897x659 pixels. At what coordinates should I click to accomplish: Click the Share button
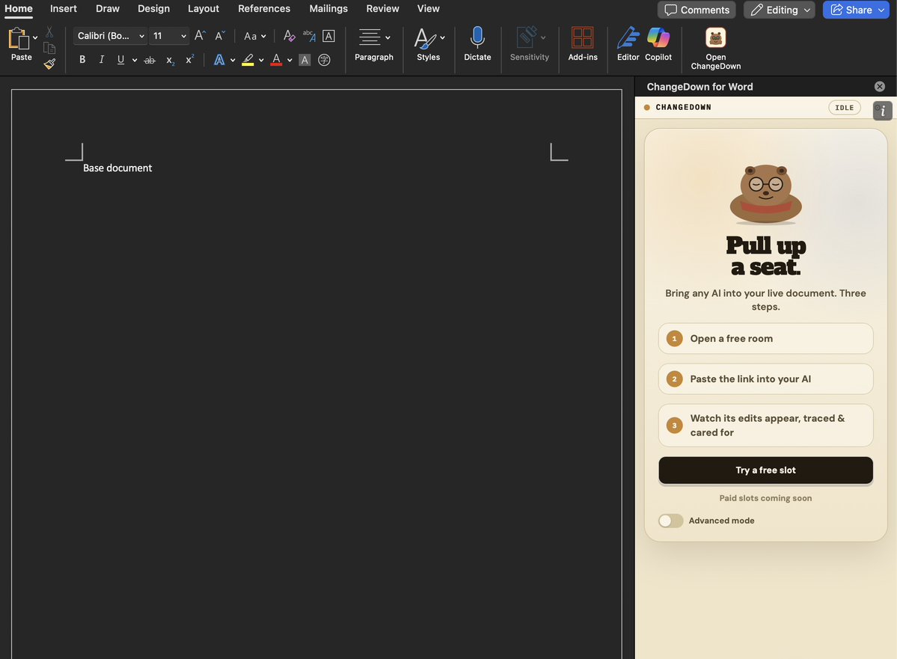(857, 10)
